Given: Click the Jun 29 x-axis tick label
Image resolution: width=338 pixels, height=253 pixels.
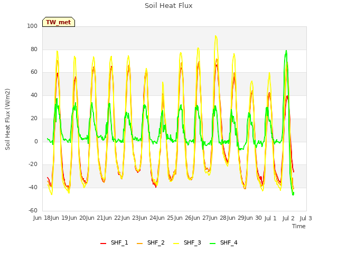Looking at the screenshot, I should pyautogui.click(x=236, y=218).
